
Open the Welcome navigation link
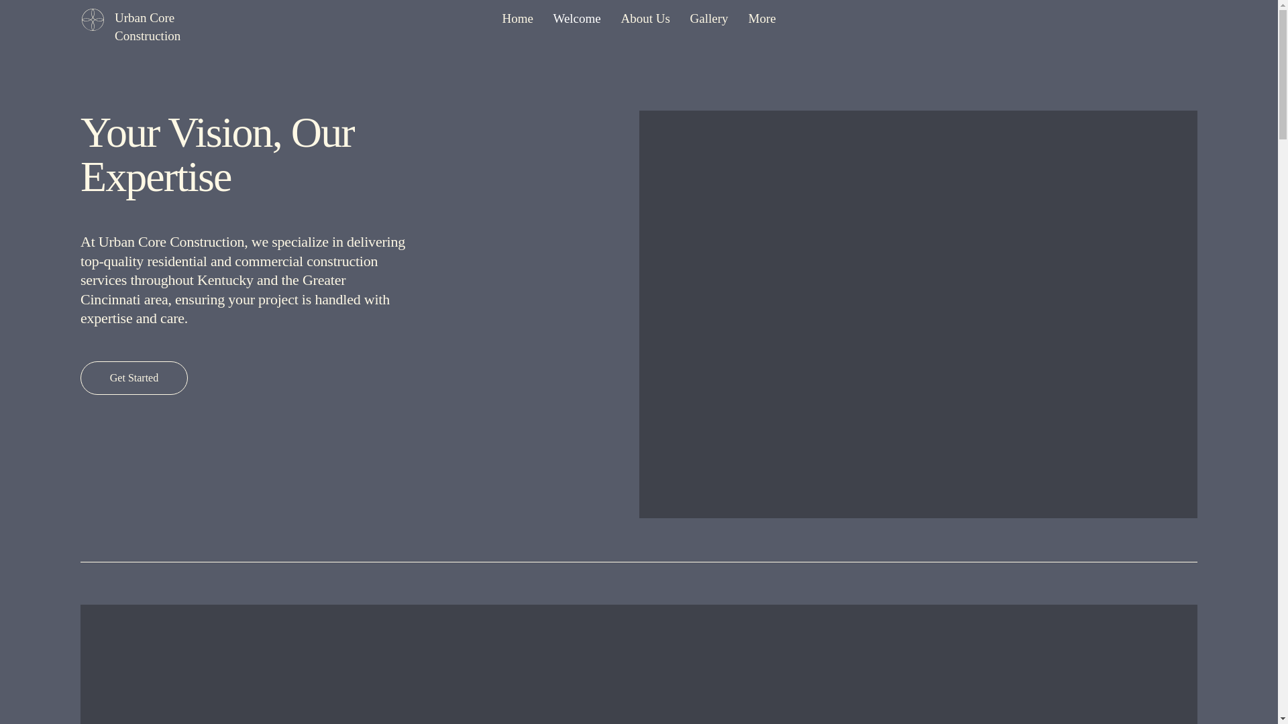(576, 19)
